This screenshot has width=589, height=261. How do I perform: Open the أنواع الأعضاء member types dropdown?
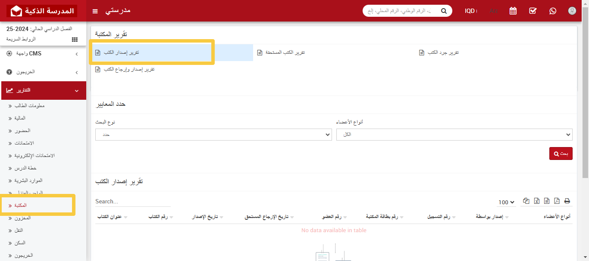tap(454, 134)
